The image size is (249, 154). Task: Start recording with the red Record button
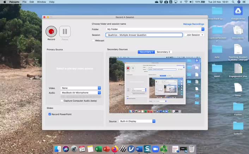51,31
